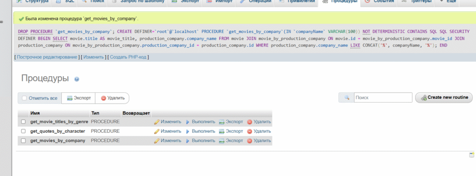Click the Создать PHP-код link
The height and width of the screenshot is (176, 476).
click(x=128, y=57)
